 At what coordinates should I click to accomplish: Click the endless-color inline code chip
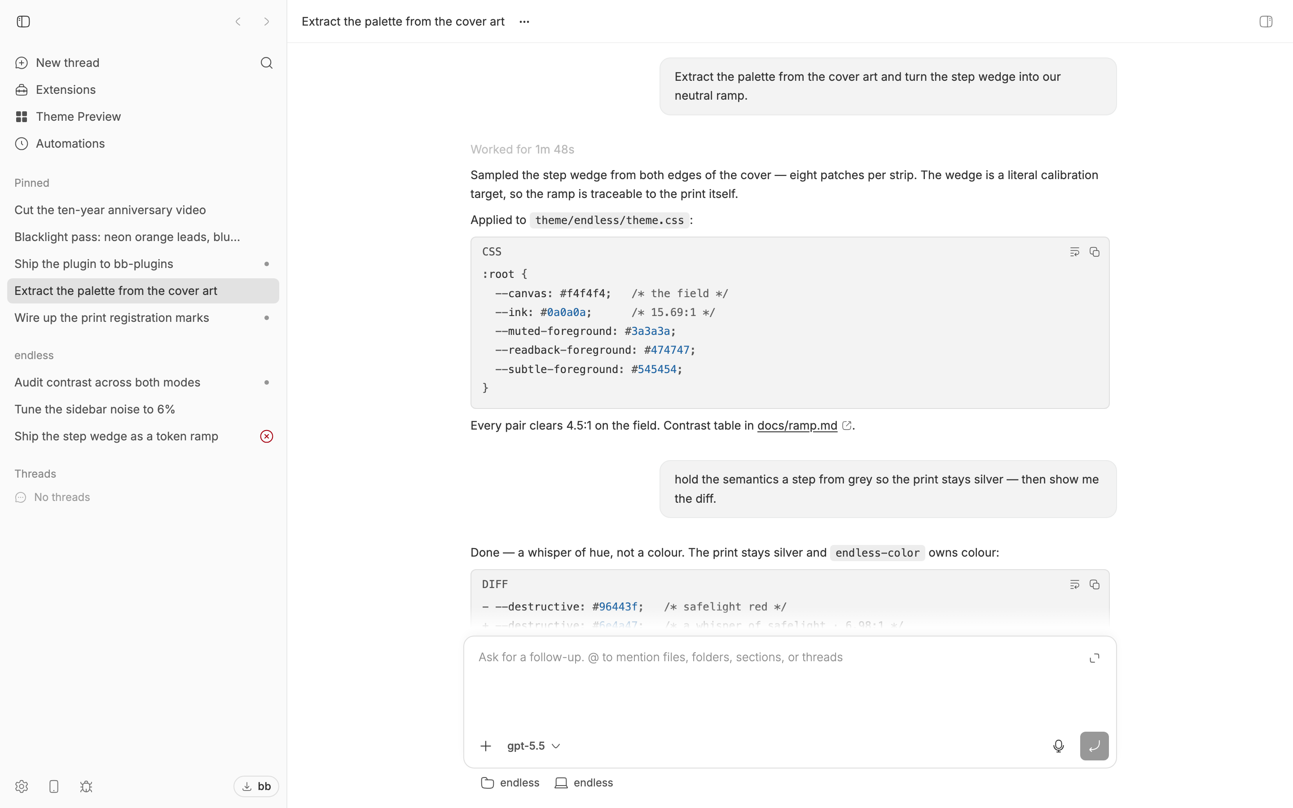pos(877,553)
